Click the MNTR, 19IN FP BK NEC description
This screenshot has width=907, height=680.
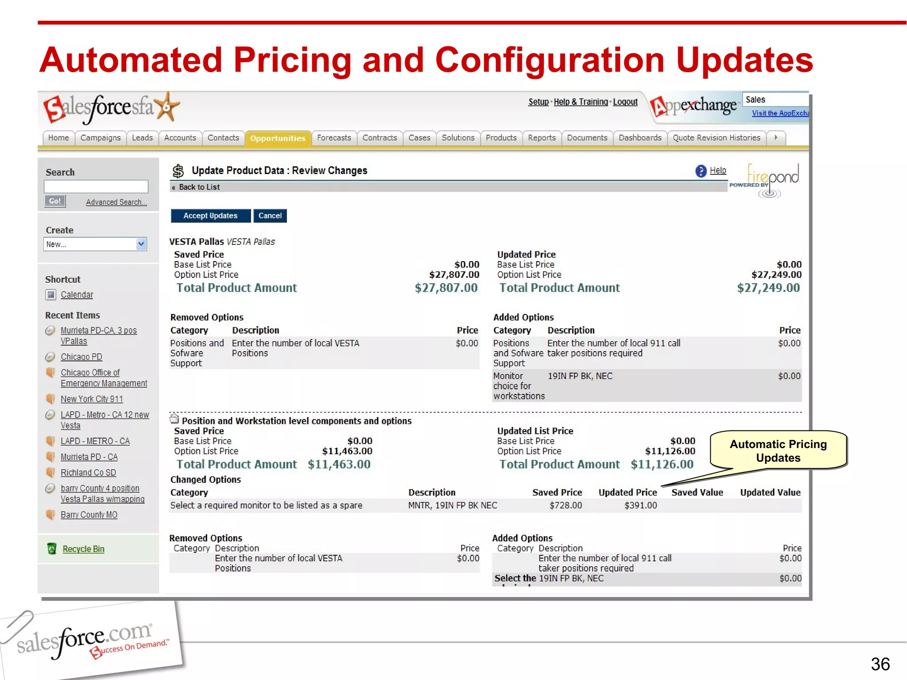click(x=453, y=506)
